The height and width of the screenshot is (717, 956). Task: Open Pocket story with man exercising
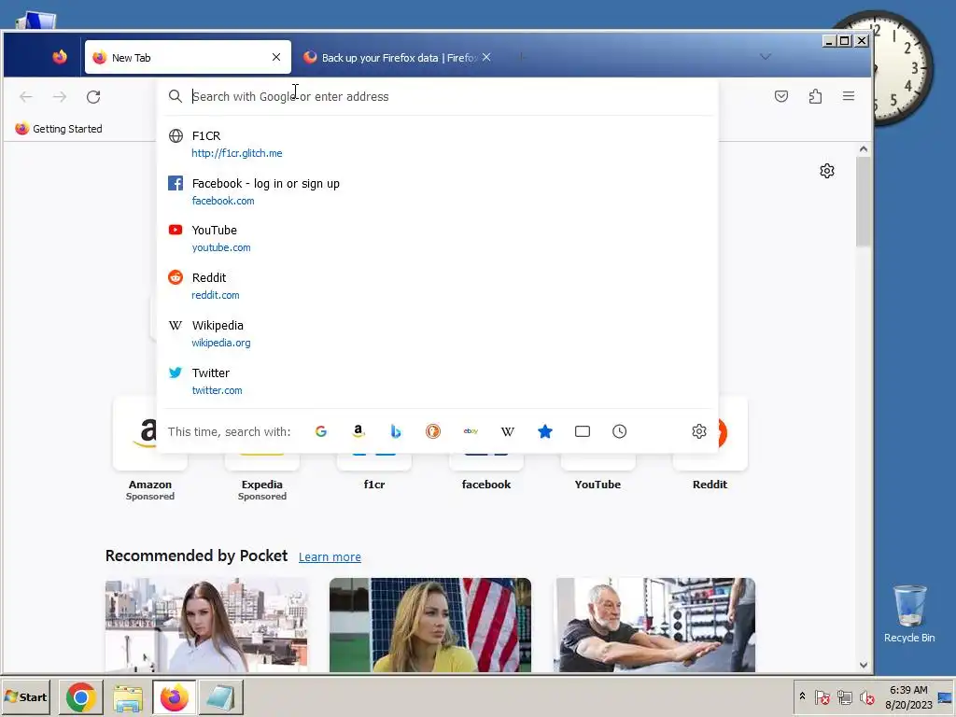point(654,625)
